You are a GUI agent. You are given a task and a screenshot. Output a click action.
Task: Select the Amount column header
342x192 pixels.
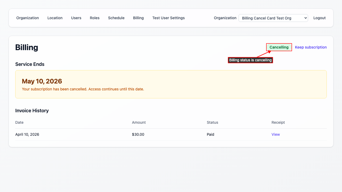click(x=139, y=122)
